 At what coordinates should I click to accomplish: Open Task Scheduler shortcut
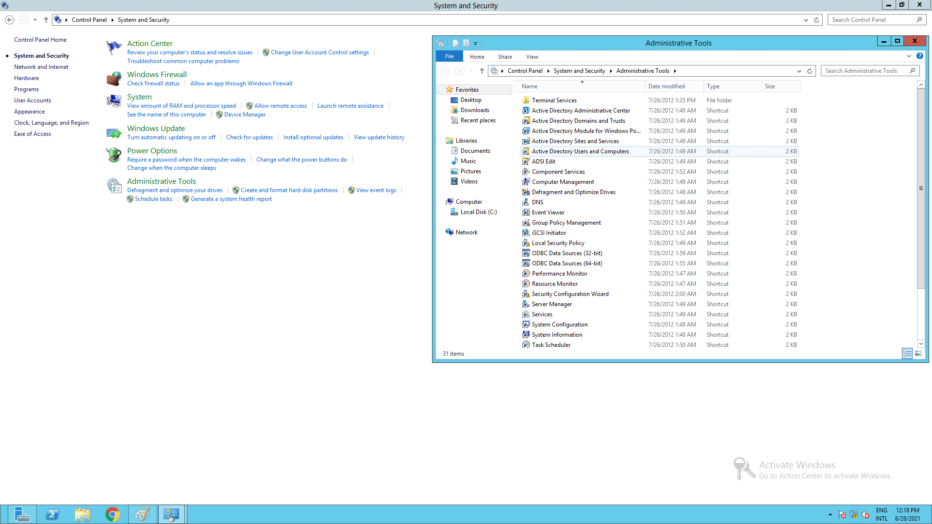pos(550,344)
